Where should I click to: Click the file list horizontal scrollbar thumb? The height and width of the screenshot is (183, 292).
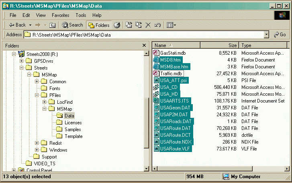point(205,169)
